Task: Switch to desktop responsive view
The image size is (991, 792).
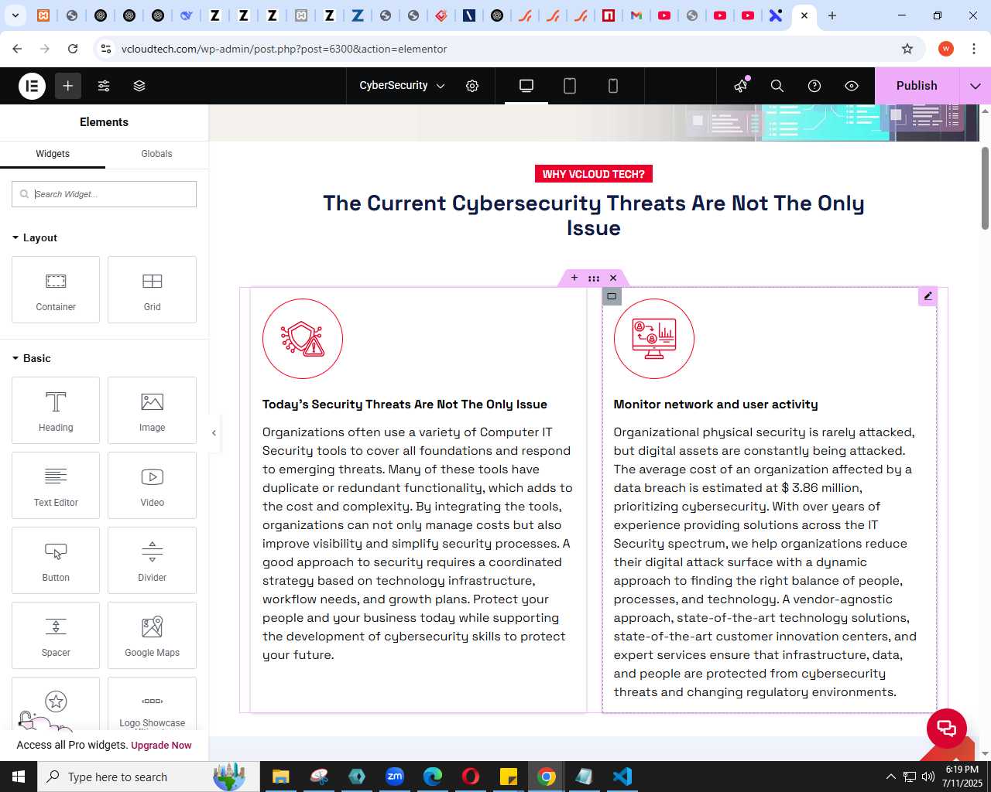Action: pyautogui.click(x=526, y=86)
